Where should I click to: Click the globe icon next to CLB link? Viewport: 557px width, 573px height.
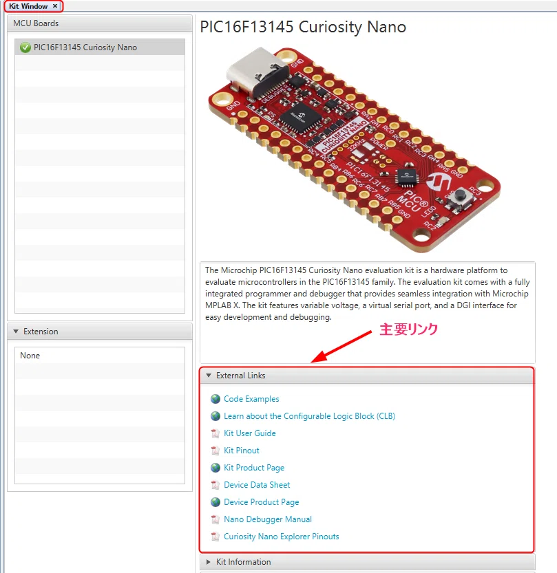(216, 416)
